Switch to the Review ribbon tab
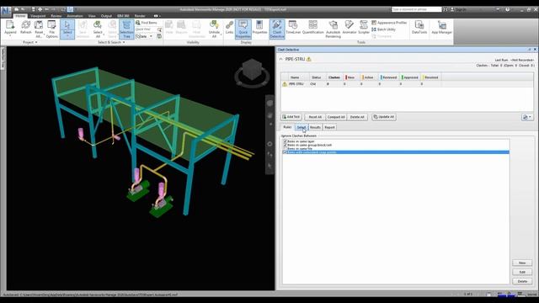Image resolution: width=539 pixels, height=303 pixels. point(56,16)
